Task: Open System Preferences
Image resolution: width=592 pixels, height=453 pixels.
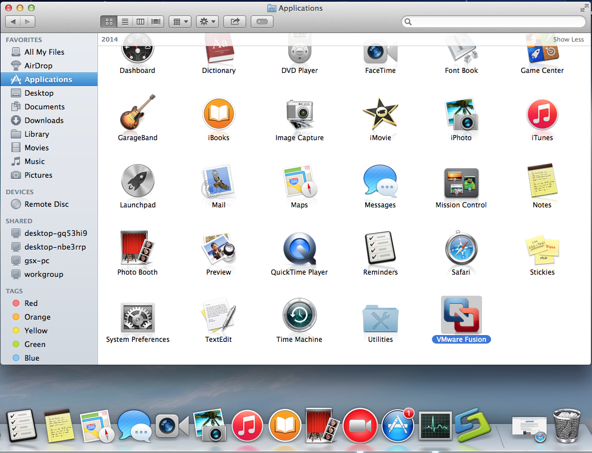Action: 137,315
